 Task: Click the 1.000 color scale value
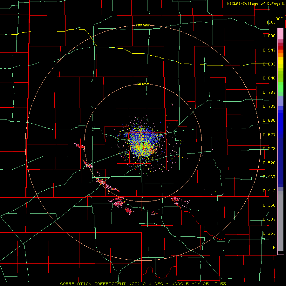[x=269, y=36]
